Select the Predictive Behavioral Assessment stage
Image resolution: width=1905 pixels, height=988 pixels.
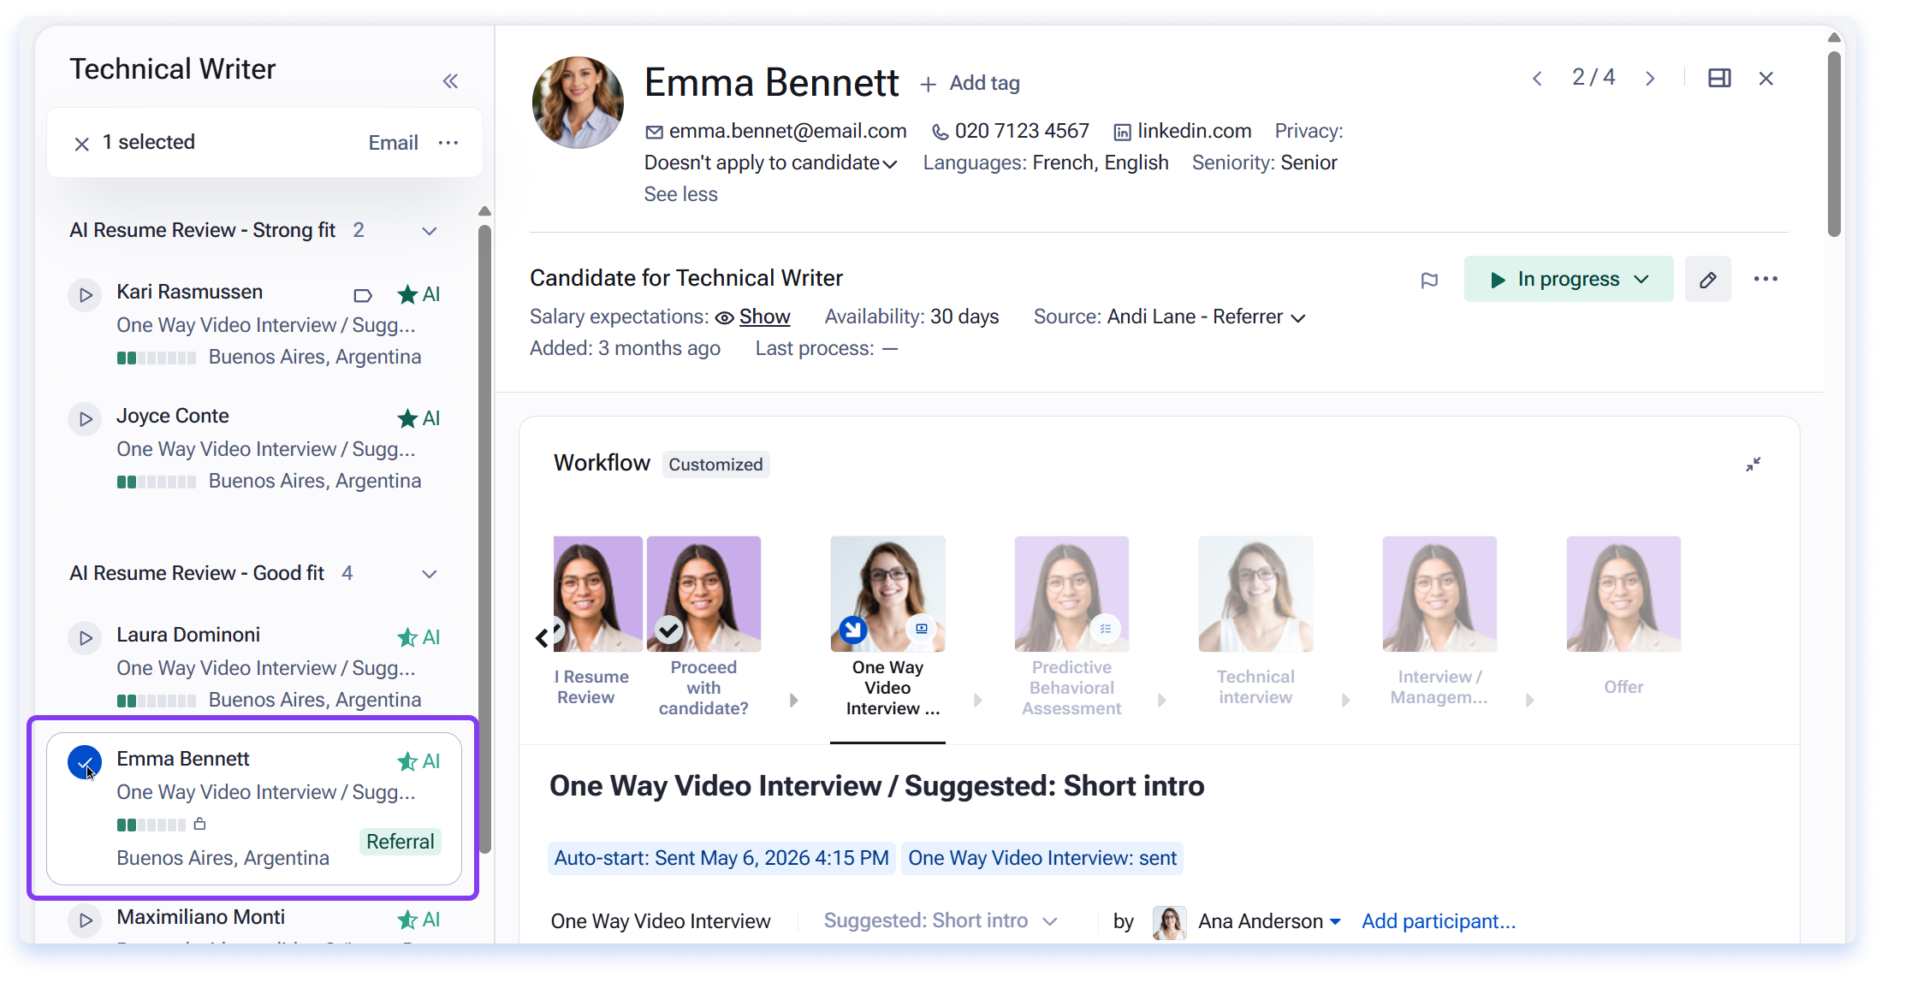[1071, 626]
